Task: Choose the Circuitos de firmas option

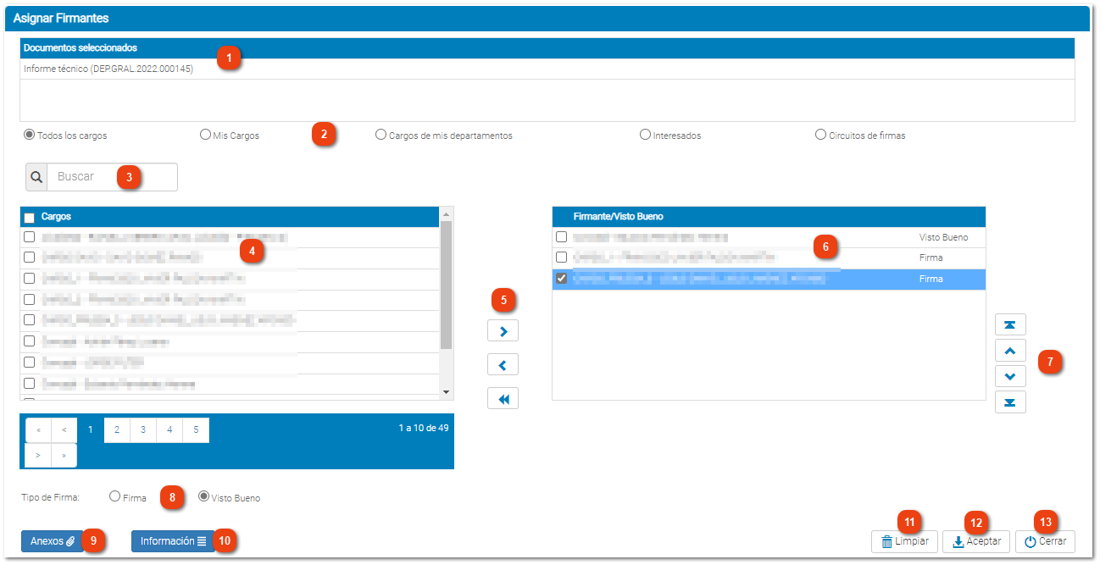Action: tap(820, 135)
